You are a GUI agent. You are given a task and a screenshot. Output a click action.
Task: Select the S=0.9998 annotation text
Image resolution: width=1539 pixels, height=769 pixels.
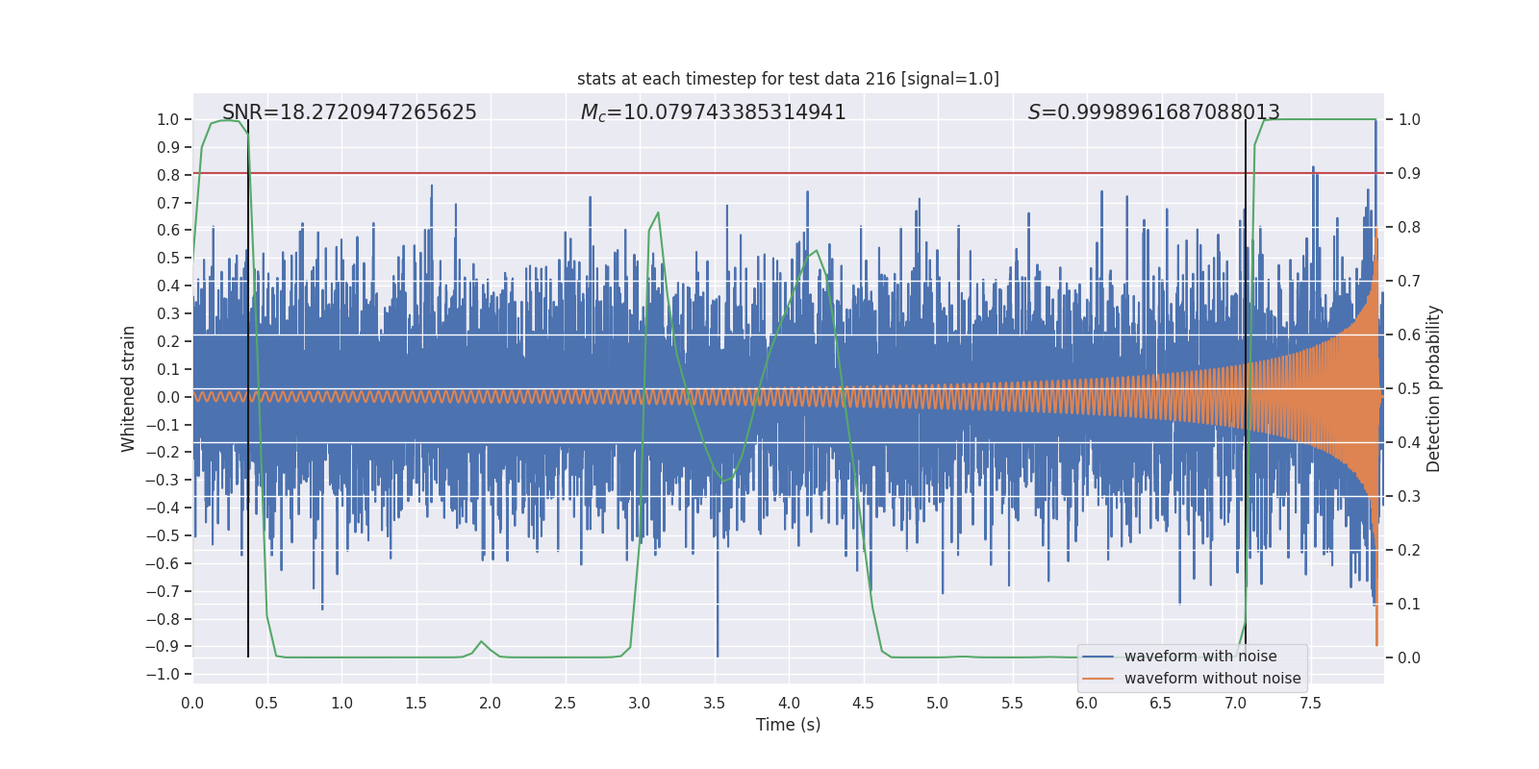(1153, 112)
